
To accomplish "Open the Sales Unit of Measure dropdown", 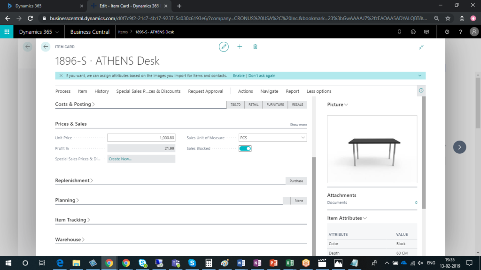I will coord(302,138).
